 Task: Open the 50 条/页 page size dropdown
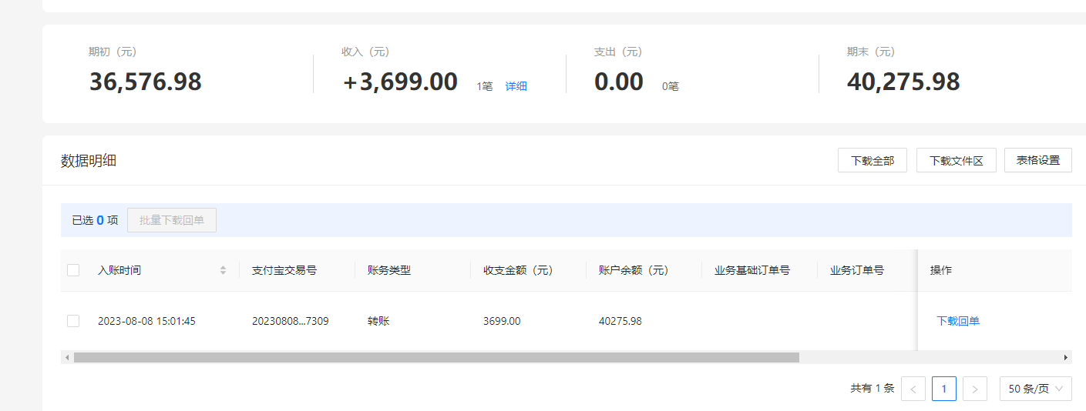[1036, 389]
